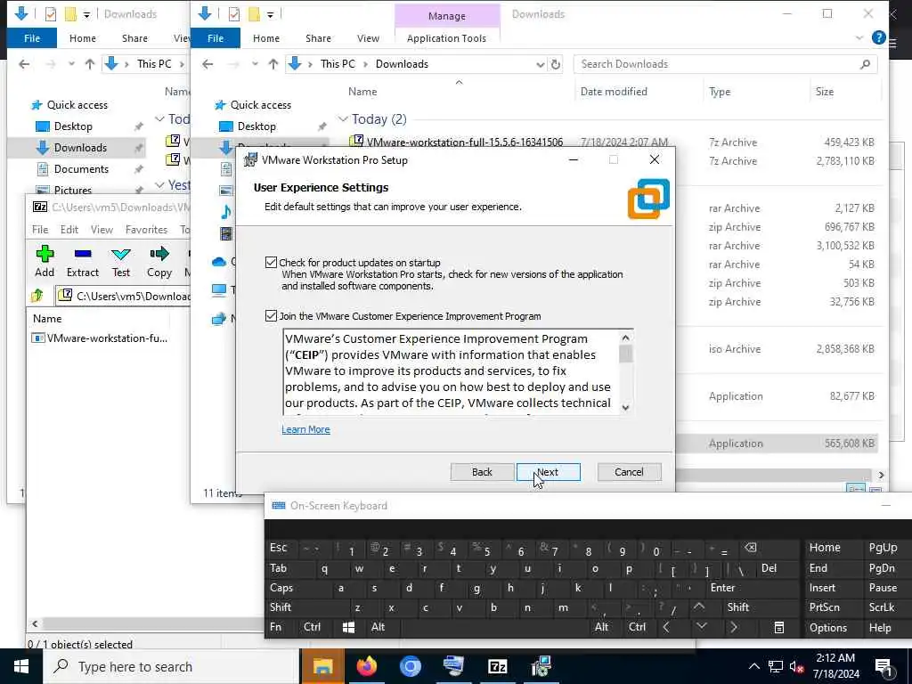Show hidden tray icons chevron

pyautogui.click(x=753, y=666)
